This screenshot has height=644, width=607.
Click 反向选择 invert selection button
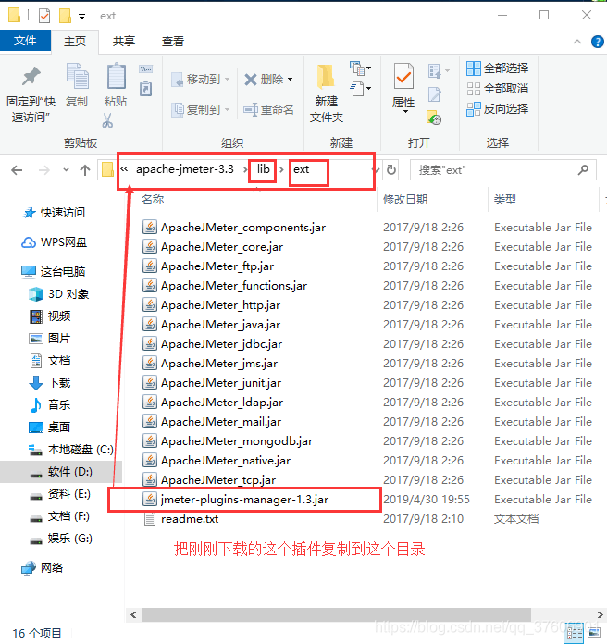tap(497, 109)
